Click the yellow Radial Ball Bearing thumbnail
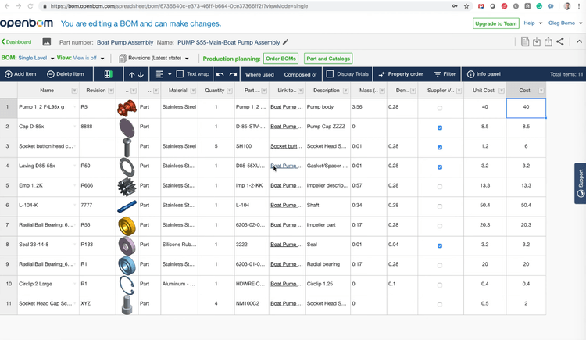Screen dimensions: 586x340 (127, 225)
